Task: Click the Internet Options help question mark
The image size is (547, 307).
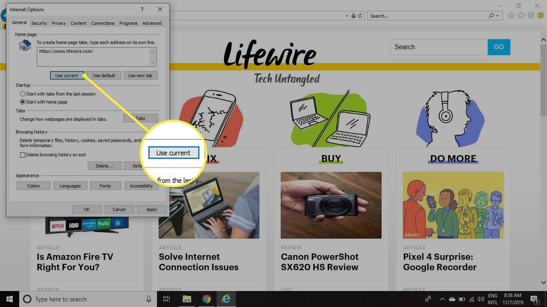Action: click(x=142, y=9)
